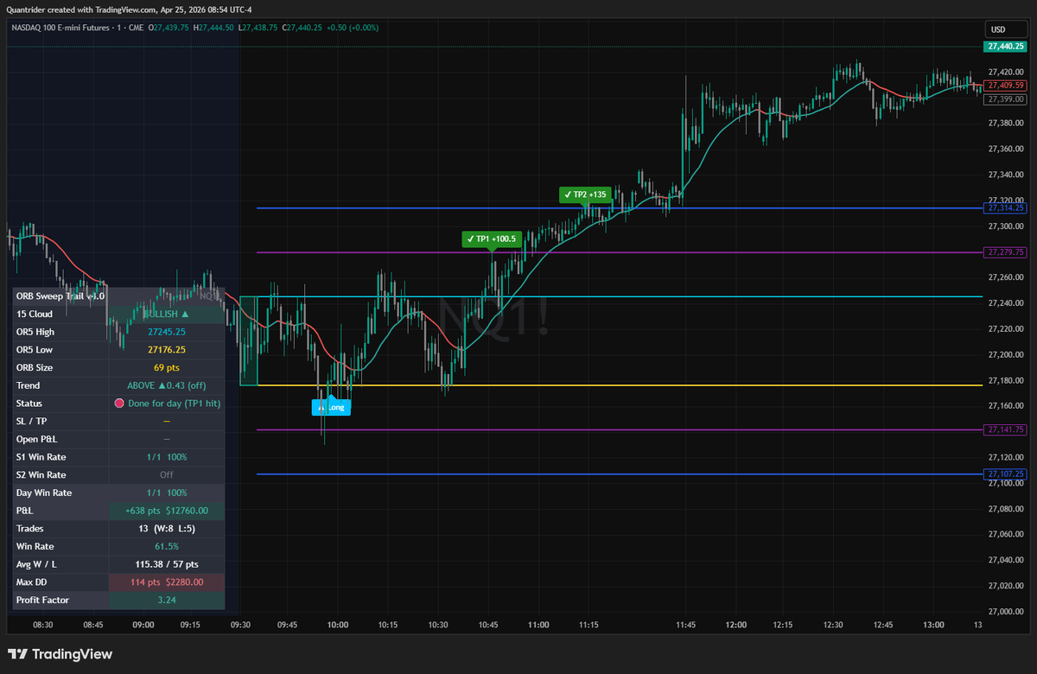Viewport: 1037px width, 674px height.
Task: Click the 27,000.00 price axis tick
Action: 1006,612
